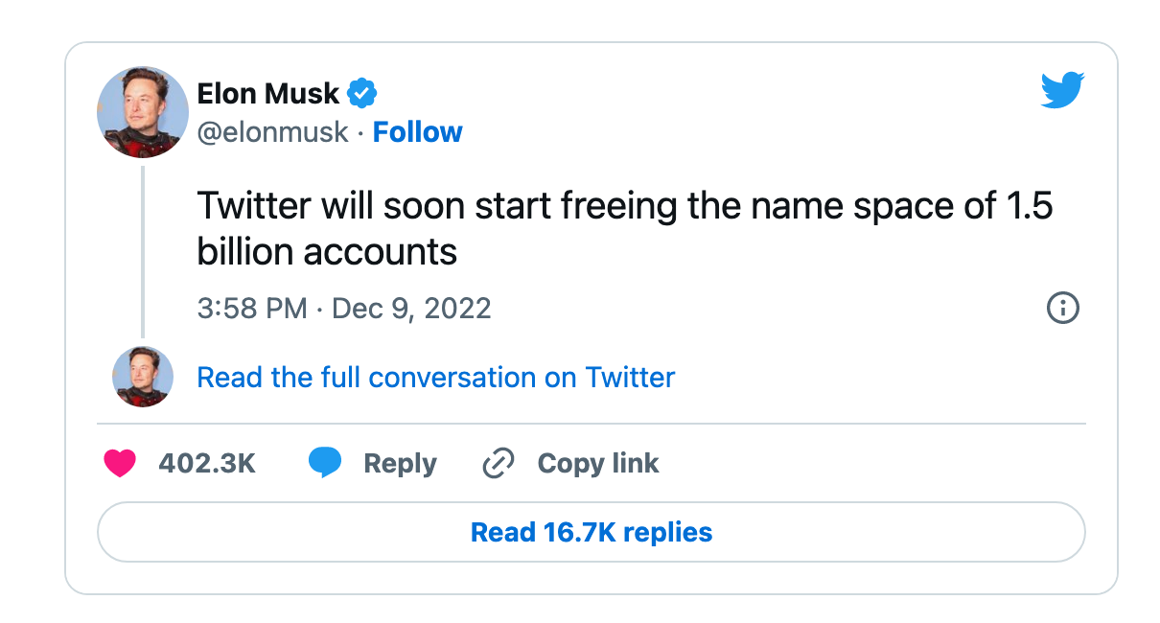1160x623 pixels.
Task: Like the tweet with the heart icon
Action: 120,463
